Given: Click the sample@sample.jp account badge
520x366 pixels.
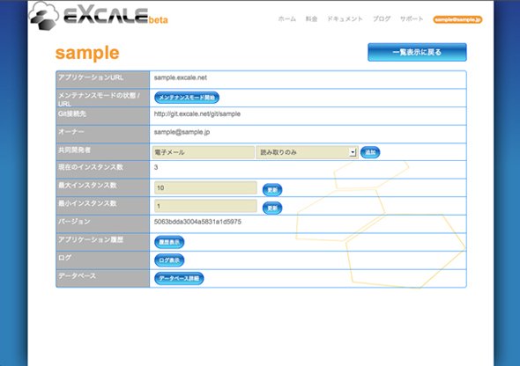Looking at the screenshot, I should 457,19.
